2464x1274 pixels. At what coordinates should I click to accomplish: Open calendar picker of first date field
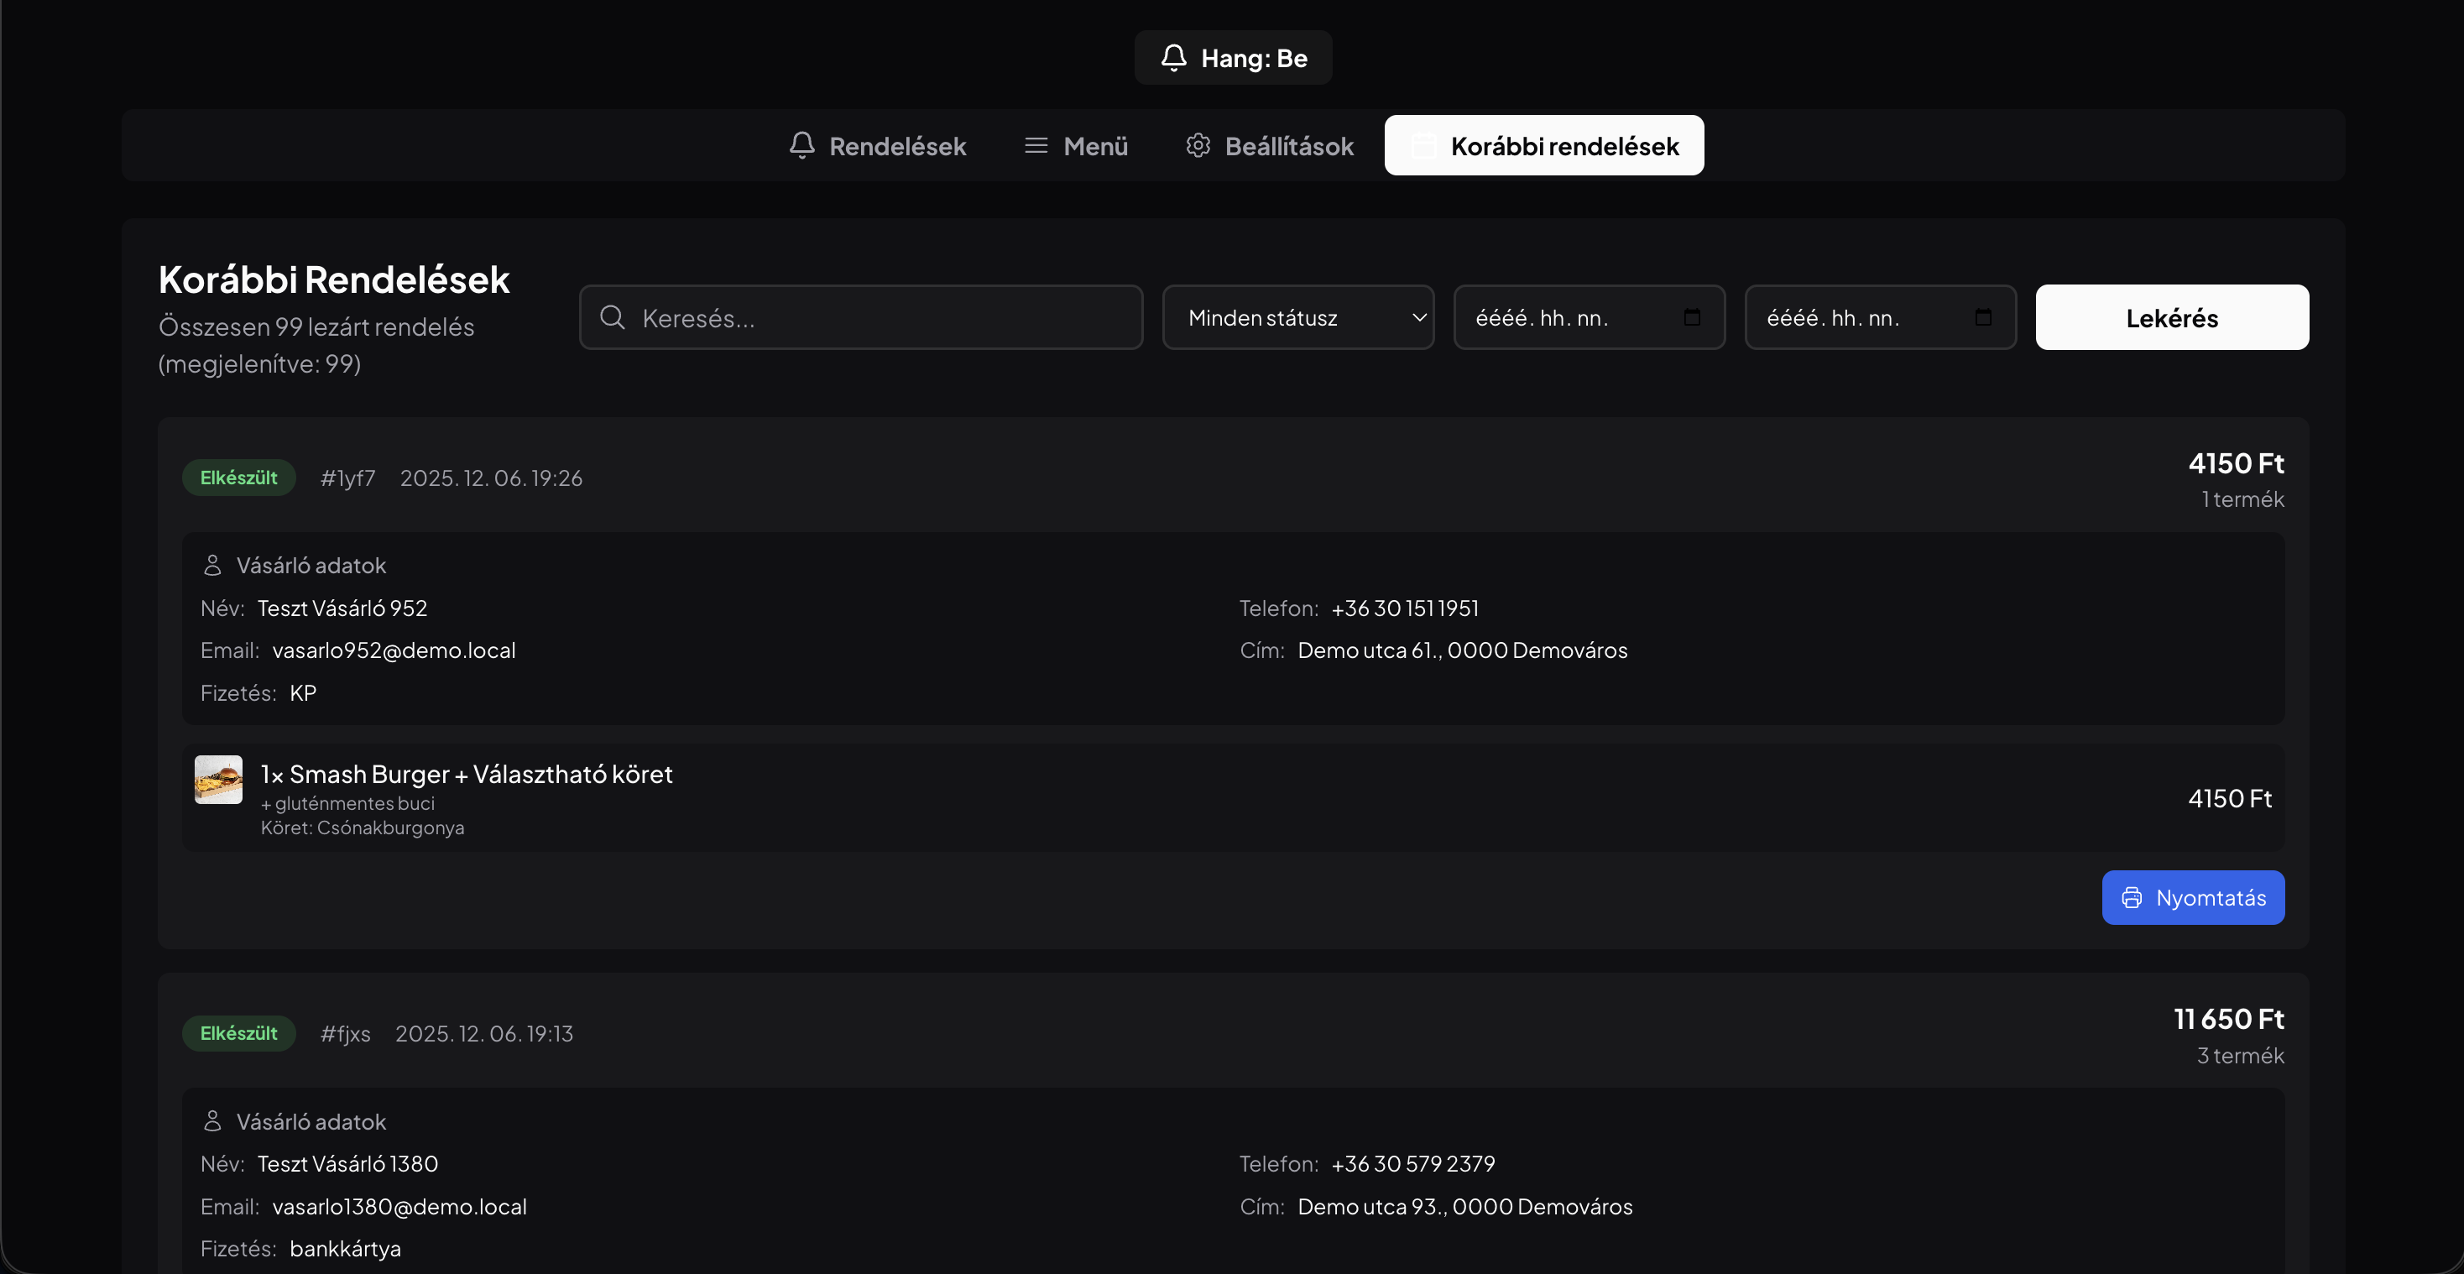point(1691,317)
